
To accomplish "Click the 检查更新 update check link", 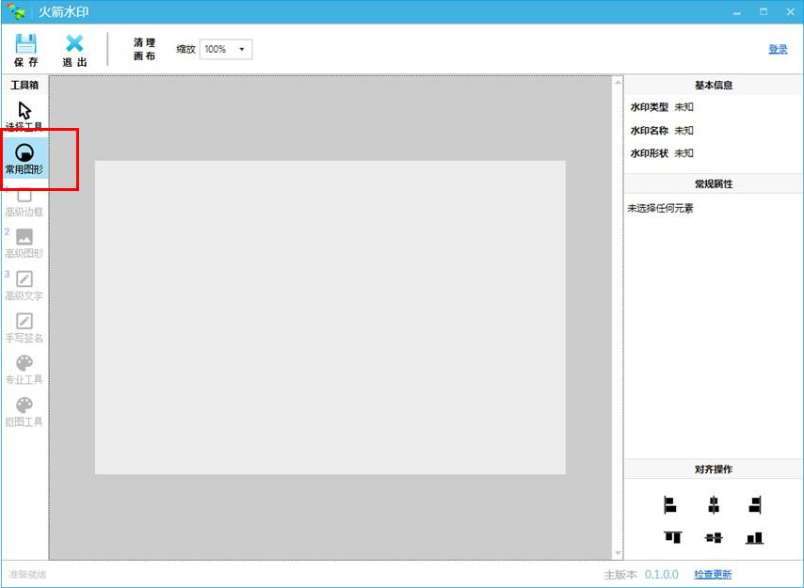I will [713, 573].
